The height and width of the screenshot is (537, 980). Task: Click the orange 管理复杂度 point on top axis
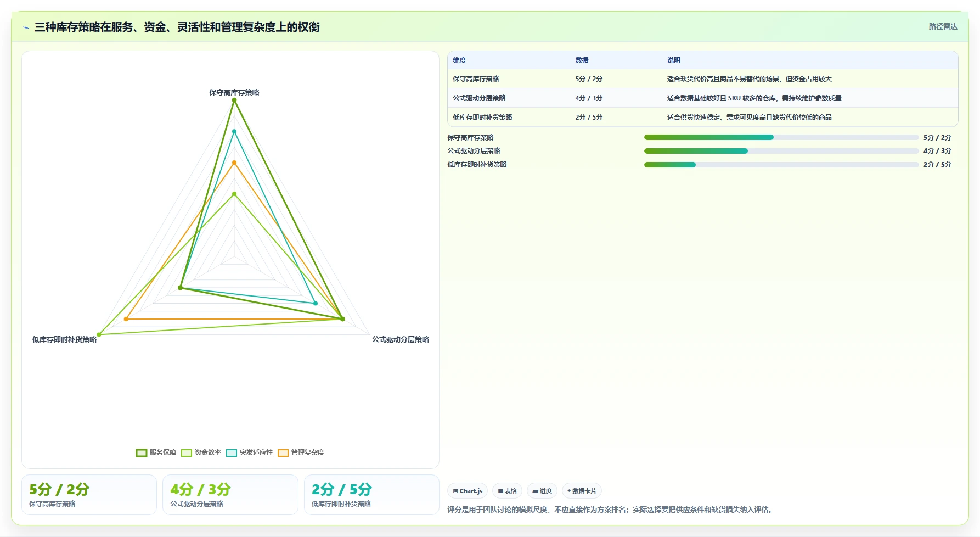click(x=234, y=163)
